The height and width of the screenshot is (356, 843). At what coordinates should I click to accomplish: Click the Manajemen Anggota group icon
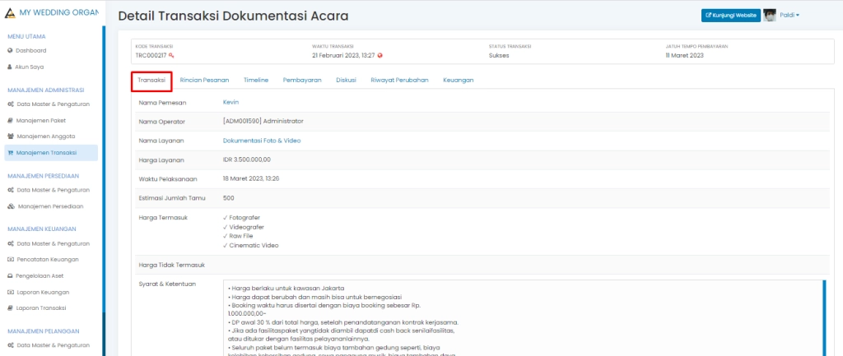10,136
